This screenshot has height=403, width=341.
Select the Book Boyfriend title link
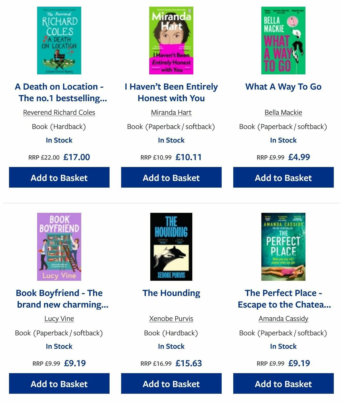[x=59, y=299]
